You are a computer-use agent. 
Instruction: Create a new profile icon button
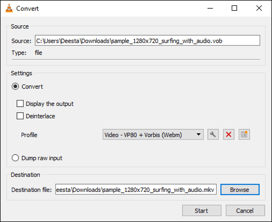pyautogui.click(x=244, y=135)
